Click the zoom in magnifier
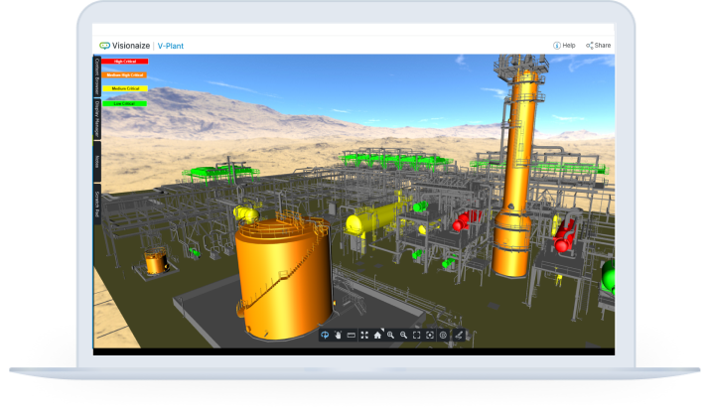This screenshot has width=710, height=412. [391, 336]
